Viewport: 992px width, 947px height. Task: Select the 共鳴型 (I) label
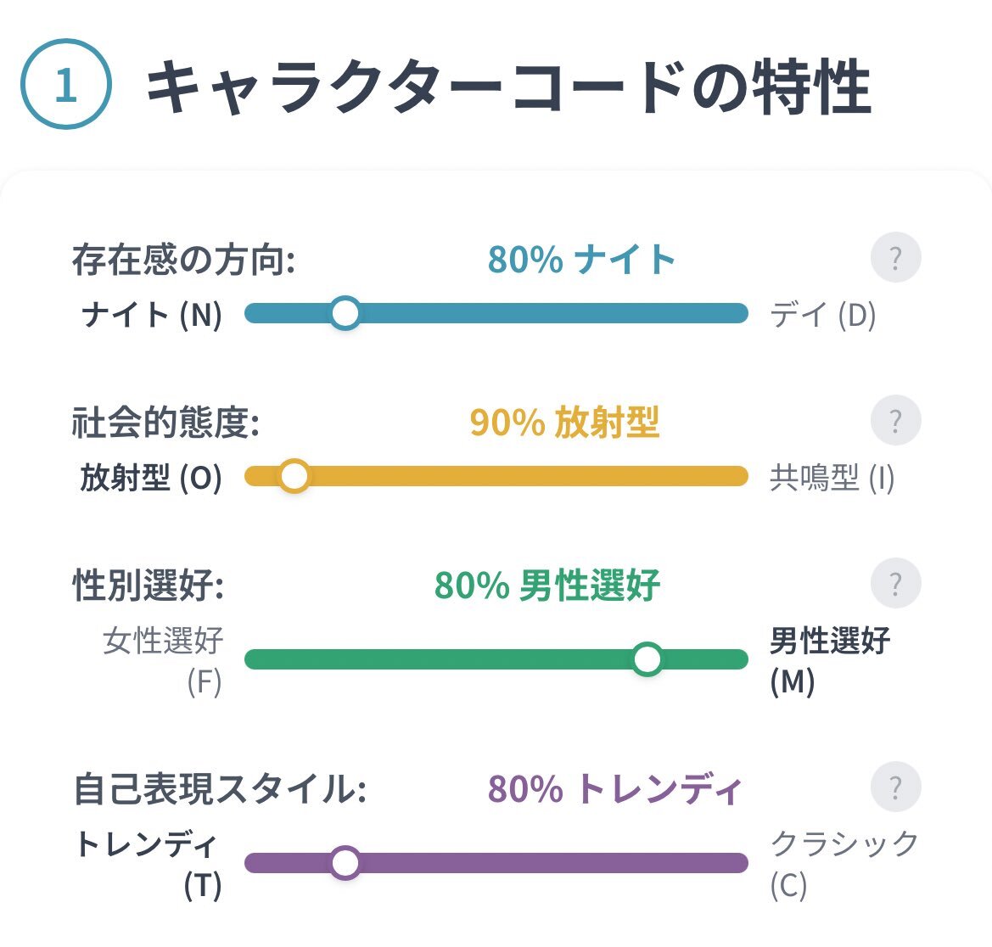coord(832,478)
